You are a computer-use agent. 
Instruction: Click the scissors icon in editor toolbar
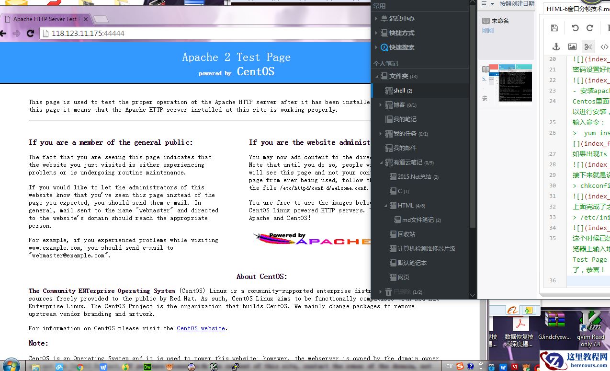pos(588,46)
